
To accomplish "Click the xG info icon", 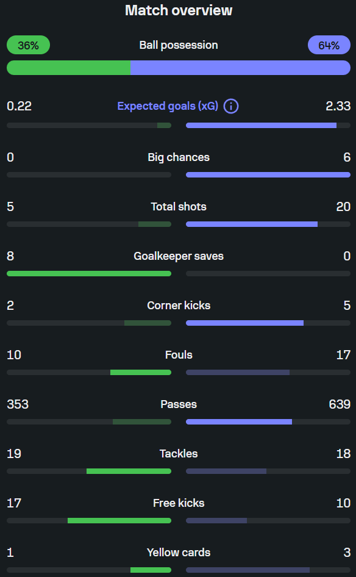I will [x=231, y=106].
